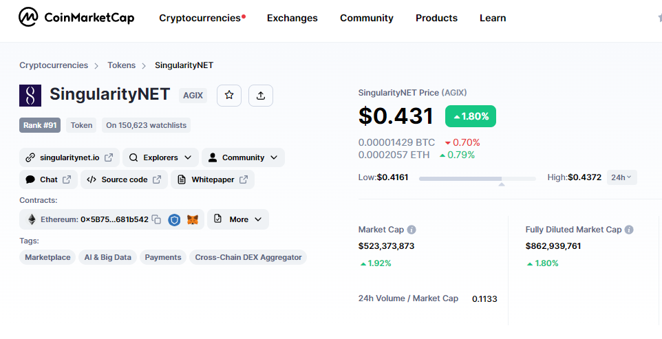Click the Token type badge
The height and width of the screenshot is (339, 662).
(x=81, y=125)
